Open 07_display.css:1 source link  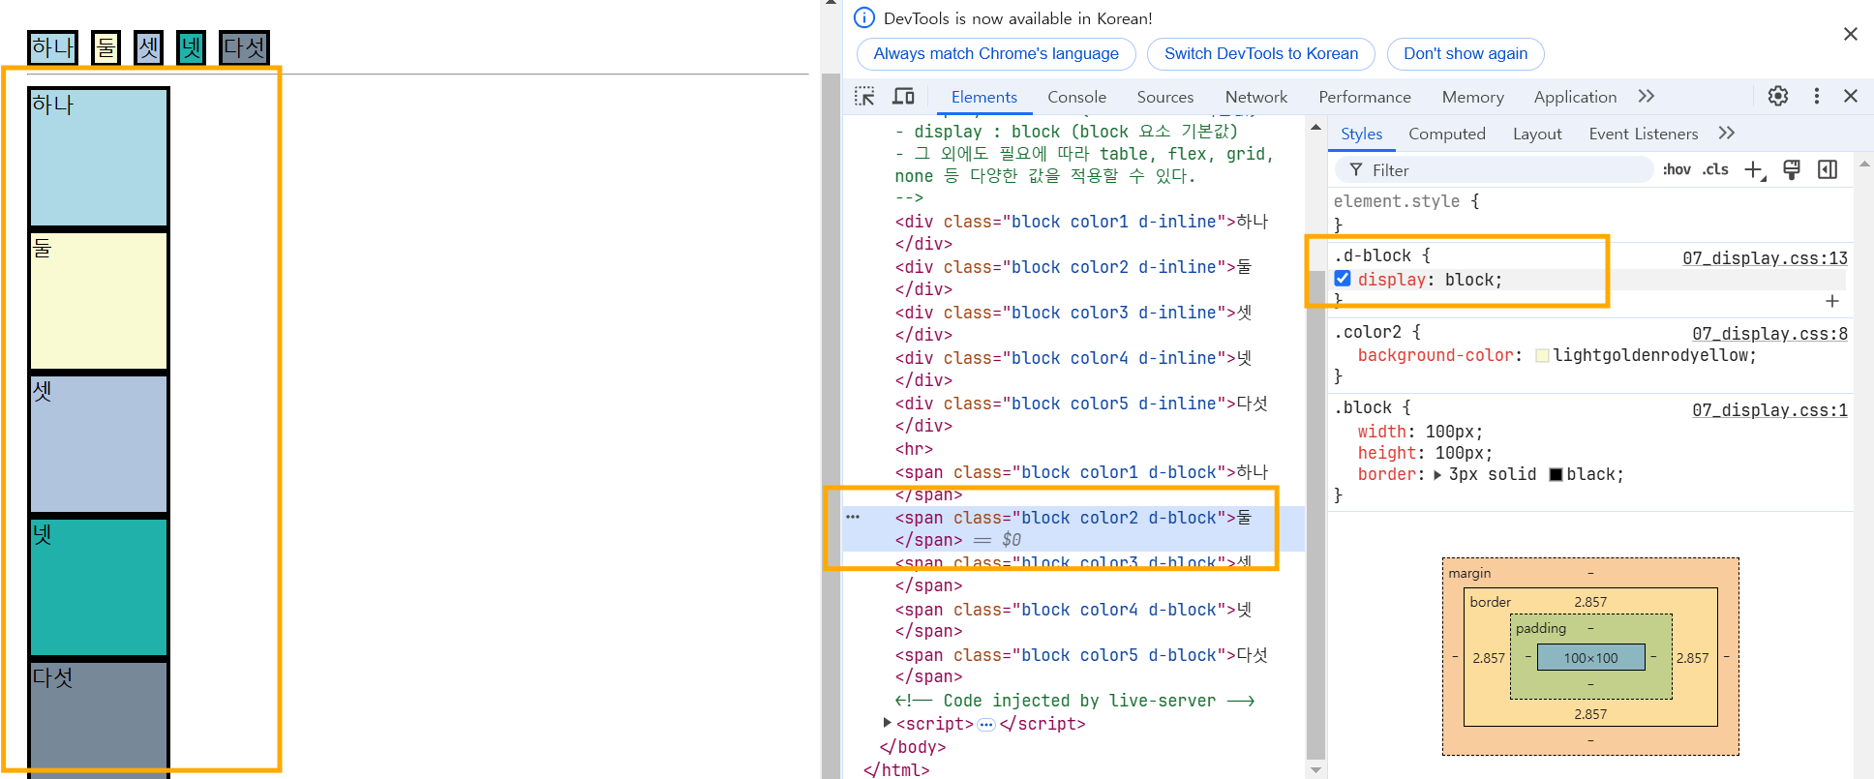coord(1769,410)
